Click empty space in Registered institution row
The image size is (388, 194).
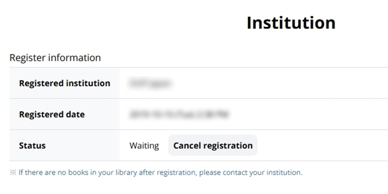280,83
